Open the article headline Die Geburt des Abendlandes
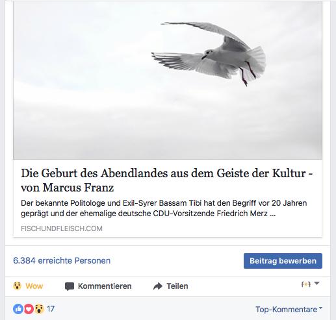336x320 pixels. point(167,180)
